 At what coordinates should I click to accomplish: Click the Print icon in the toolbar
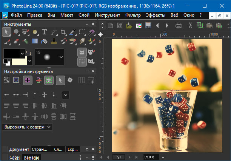tap(179, 25)
